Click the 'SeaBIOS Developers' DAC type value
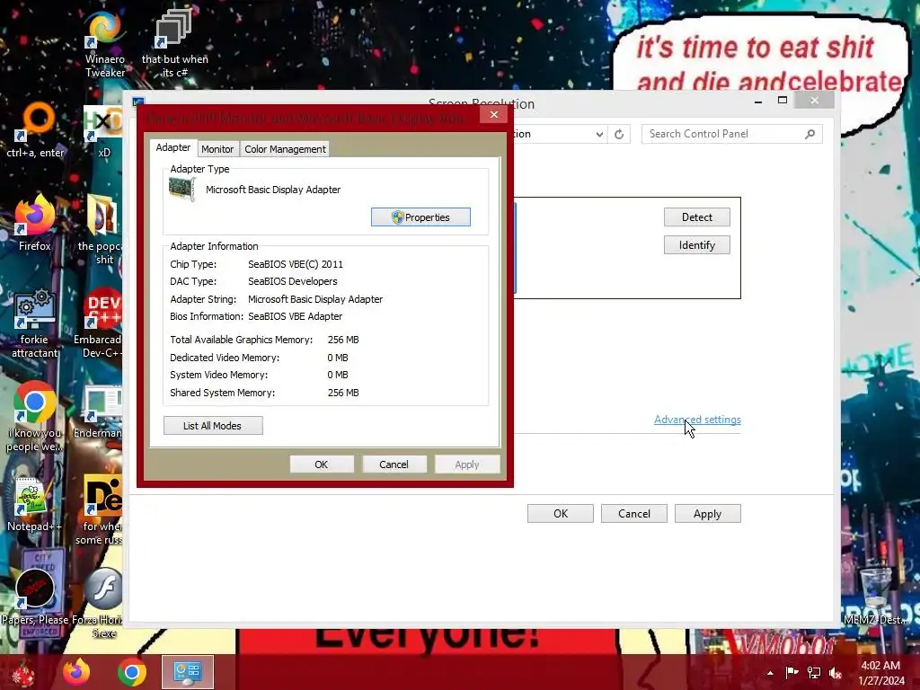 (x=293, y=281)
